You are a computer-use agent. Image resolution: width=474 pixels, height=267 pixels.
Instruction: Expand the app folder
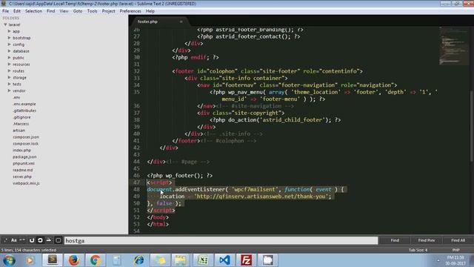(10, 31)
